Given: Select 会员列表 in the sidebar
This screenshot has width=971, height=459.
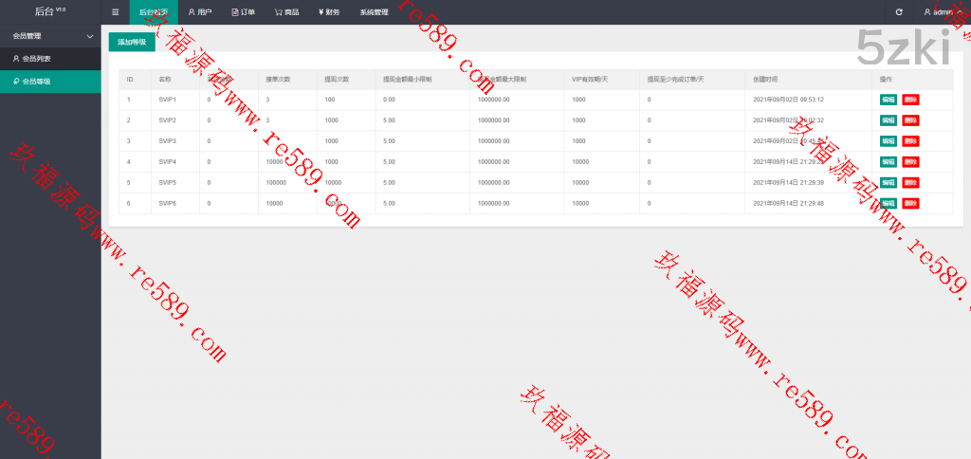Looking at the screenshot, I should tap(38, 59).
